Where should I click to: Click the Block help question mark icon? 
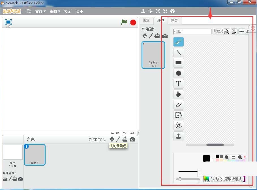[172, 11]
